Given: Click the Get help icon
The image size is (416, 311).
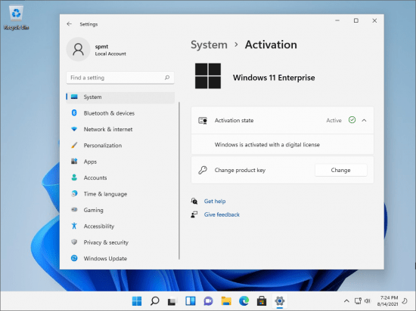Looking at the screenshot, I should pyautogui.click(x=194, y=201).
